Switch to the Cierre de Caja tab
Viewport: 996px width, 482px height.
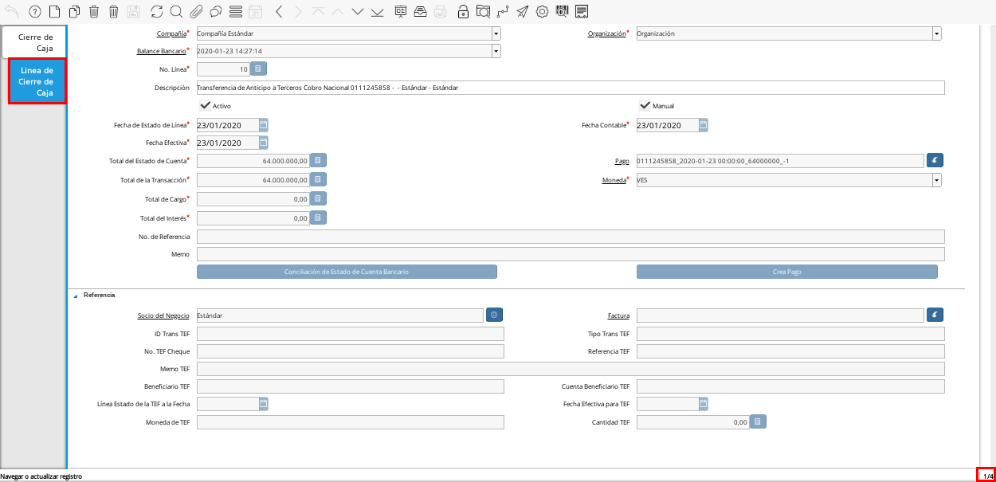35,42
